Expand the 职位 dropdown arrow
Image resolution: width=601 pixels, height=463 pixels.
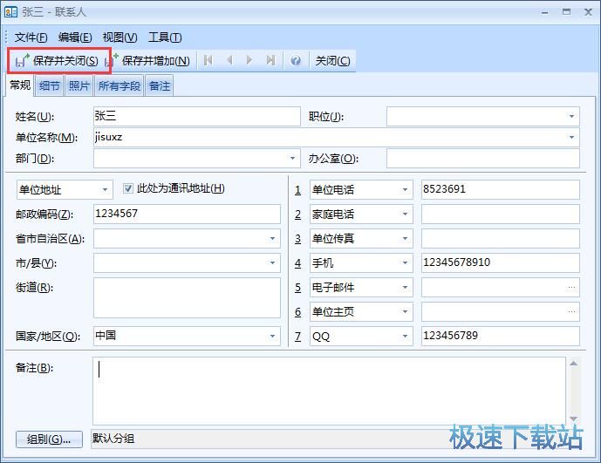[x=571, y=116]
